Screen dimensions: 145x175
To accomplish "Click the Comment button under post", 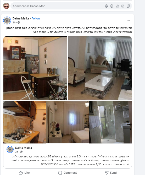I will (68, 173).
